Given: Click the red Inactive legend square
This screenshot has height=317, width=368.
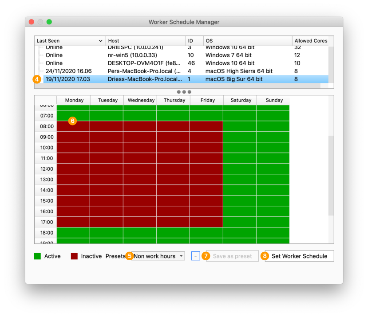Looking at the screenshot, I should 74,256.
